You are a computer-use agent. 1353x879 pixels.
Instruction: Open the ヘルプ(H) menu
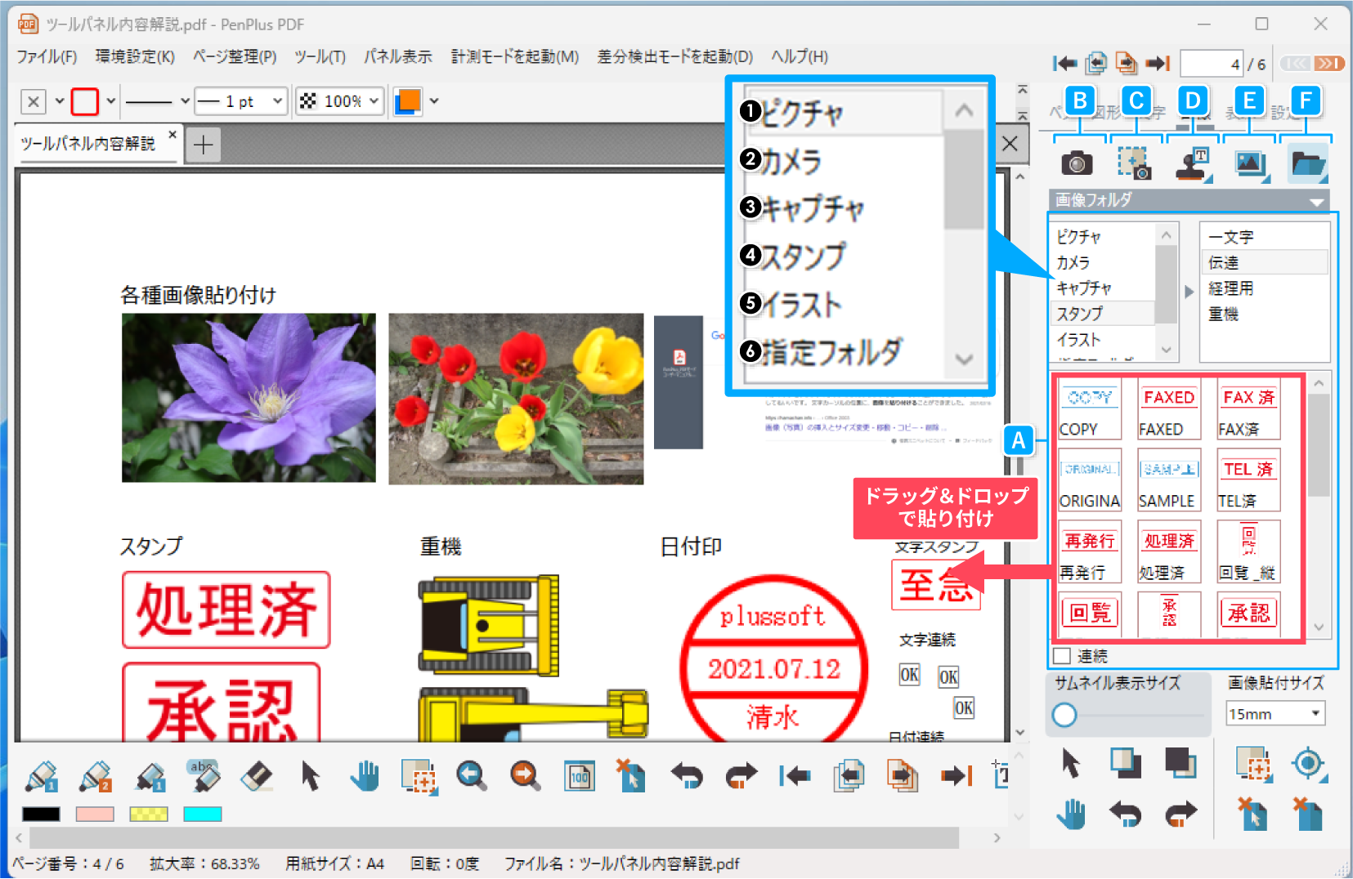pyautogui.click(x=800, y=56)
